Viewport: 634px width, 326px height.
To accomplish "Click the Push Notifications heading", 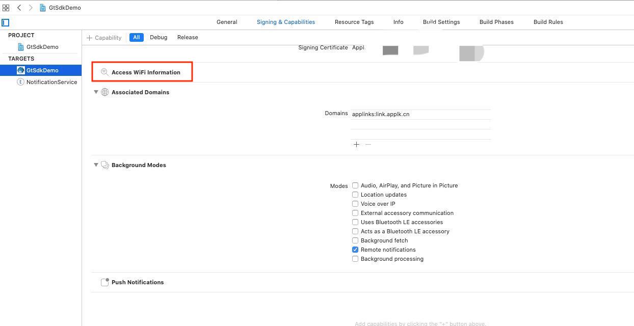I will coord(138,282).
